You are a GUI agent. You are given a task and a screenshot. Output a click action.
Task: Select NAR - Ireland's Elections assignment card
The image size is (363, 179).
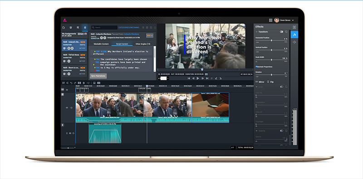click(74, 45)
